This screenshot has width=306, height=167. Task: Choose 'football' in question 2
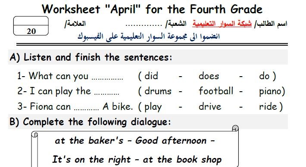pos(216,91)
